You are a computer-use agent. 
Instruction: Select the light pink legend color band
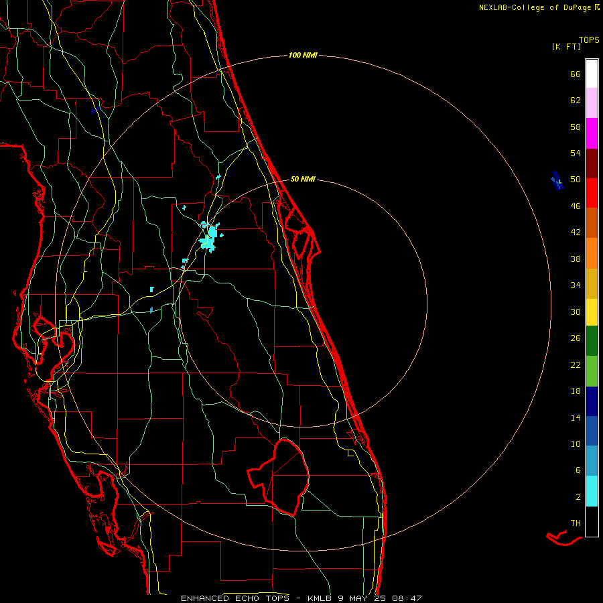coord(592,103)
